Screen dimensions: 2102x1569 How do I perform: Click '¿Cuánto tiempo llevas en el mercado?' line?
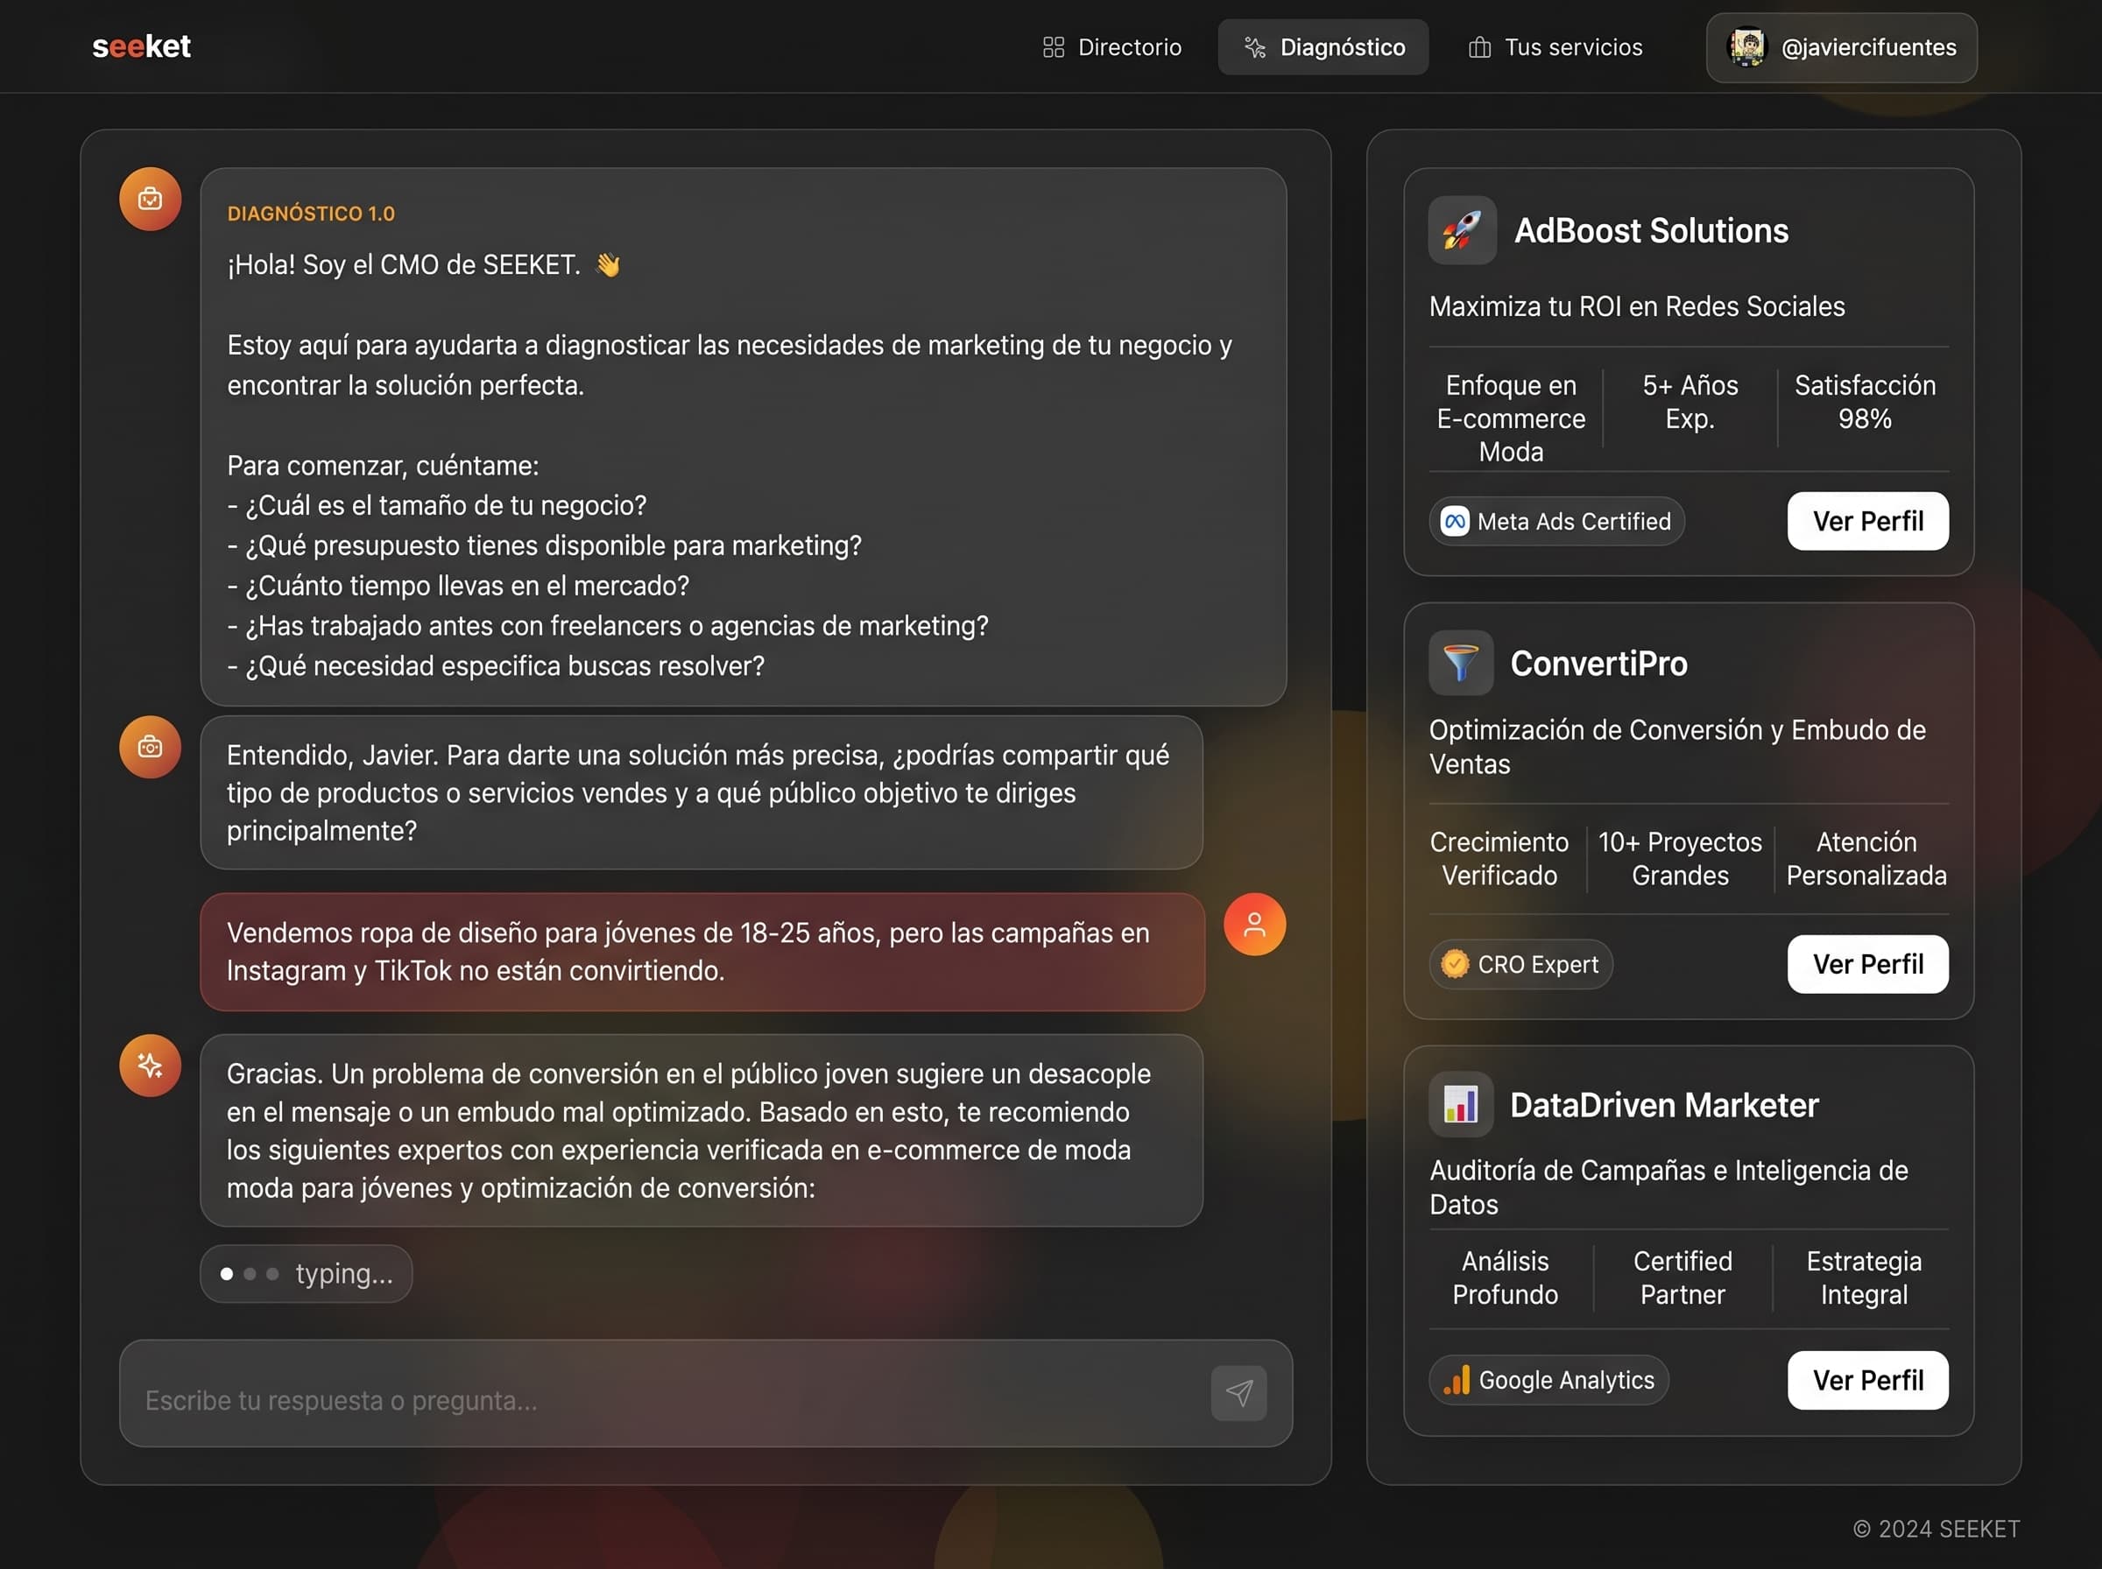pyautogui.click(x=458, y=586)
